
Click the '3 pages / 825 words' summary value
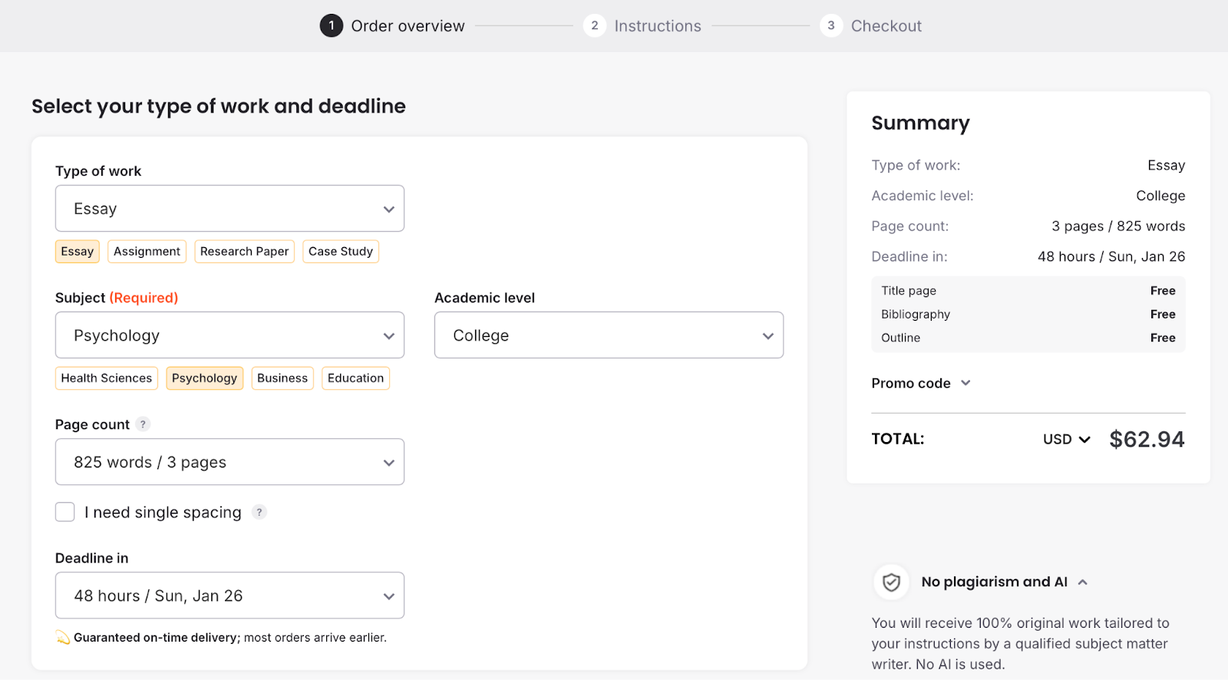click(x=1118, y=226)
